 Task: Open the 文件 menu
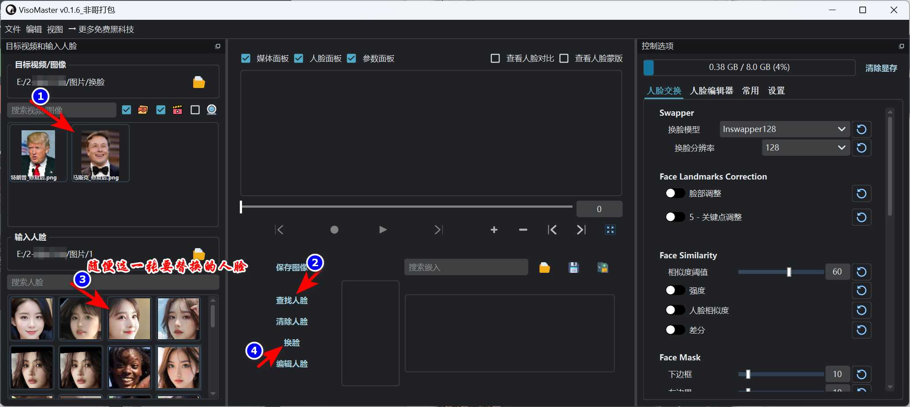(13, 29)
